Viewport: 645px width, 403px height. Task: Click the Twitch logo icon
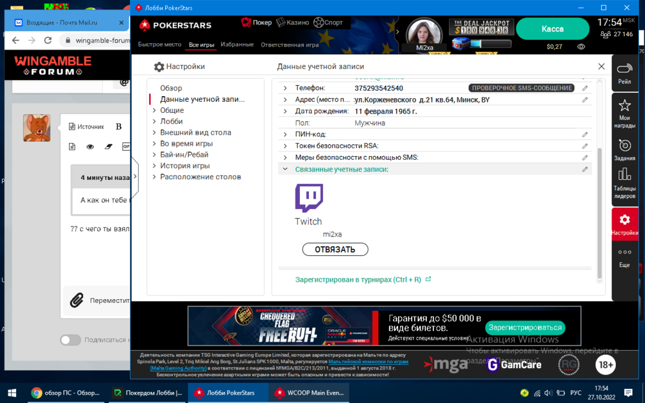[309, 198]
